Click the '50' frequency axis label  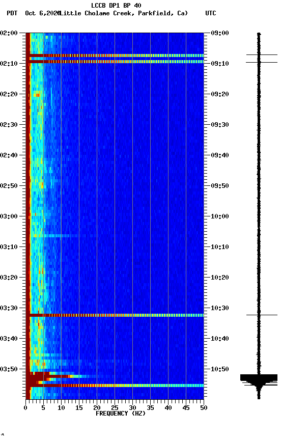point(204,408)
